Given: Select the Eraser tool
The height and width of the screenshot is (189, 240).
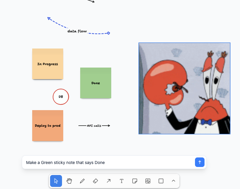Looking at the screenshot, I should click(95, 181).
